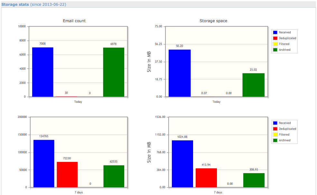The image size is (317, 195).
Task: Click green Archived swatch in 7 days legend
Action: [275, 140]
